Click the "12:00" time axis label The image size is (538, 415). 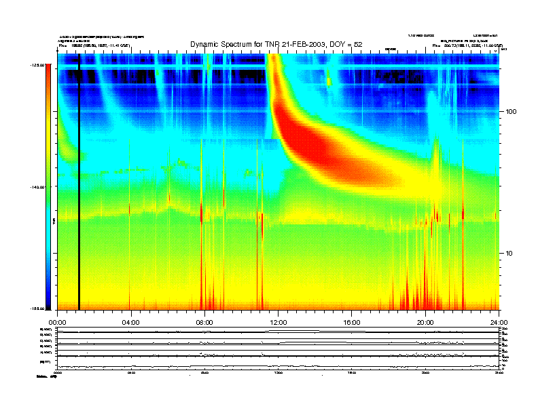[x=279, y=323]
